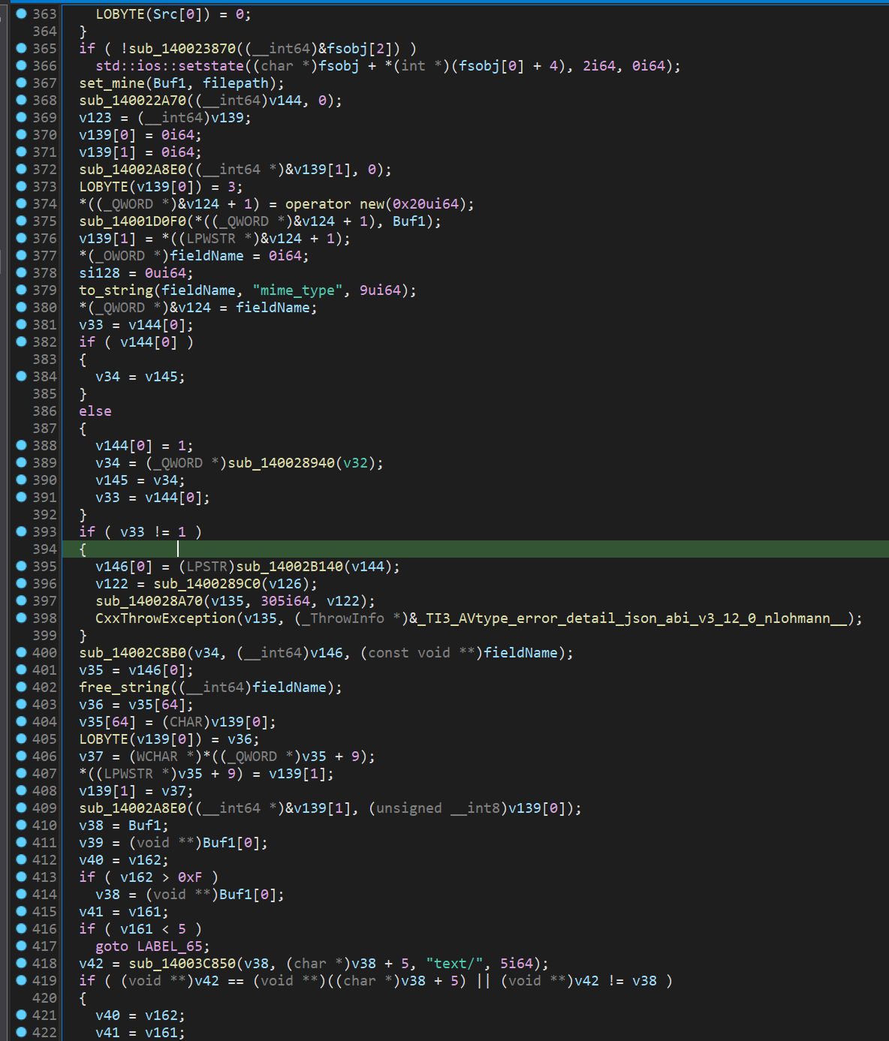
Task: Click sub_14002C8B0 on line 400
Action: (133, 653)
